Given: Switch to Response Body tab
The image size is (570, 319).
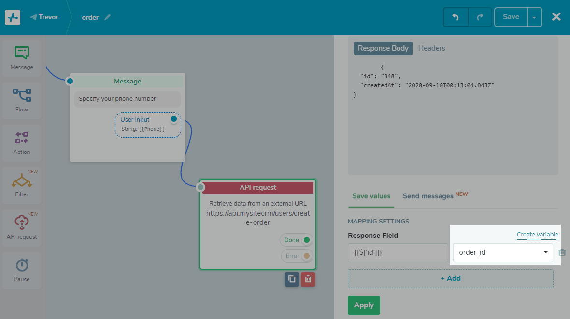Looking at the screenshot, I should pos(383,48).
